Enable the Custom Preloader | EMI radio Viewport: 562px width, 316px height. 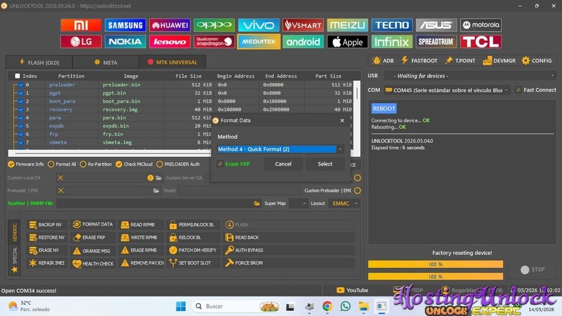(357, 191)
